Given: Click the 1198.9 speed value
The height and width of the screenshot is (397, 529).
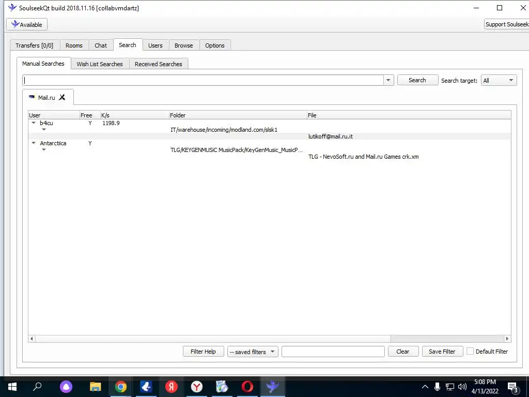Looking at the screenshot, I should (111, 123).
